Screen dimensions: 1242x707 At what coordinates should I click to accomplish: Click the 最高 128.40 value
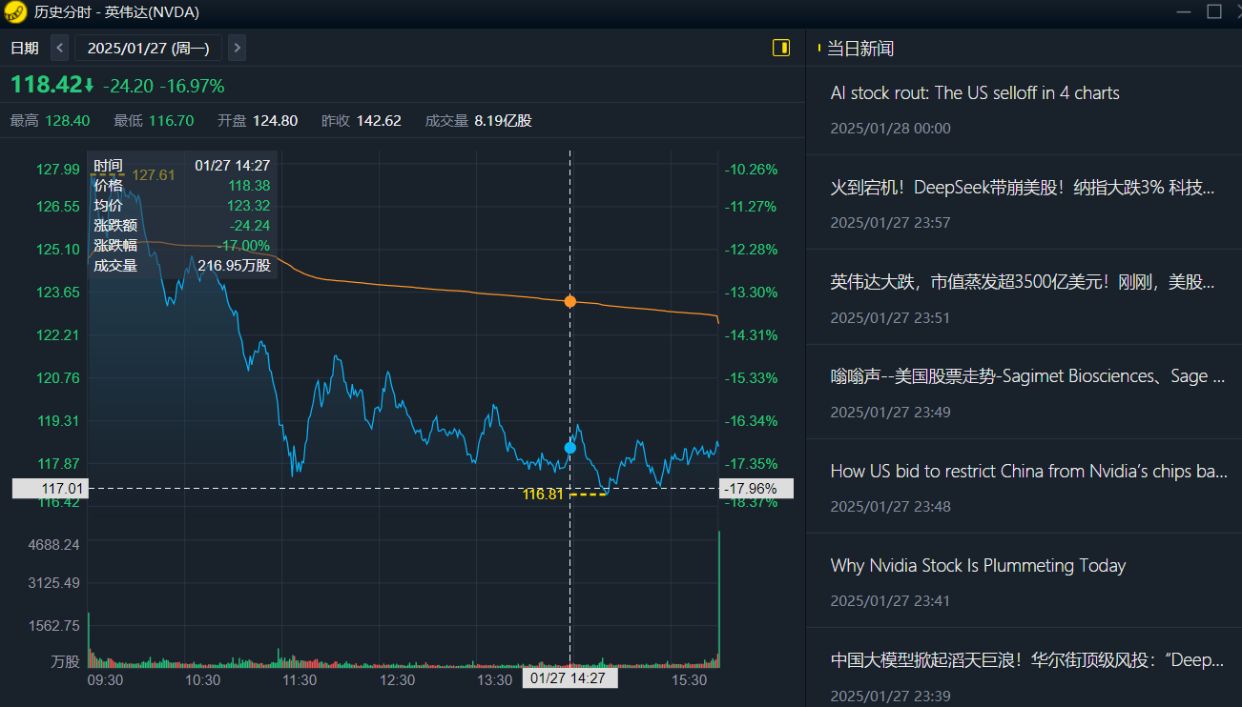click(68, 121)
